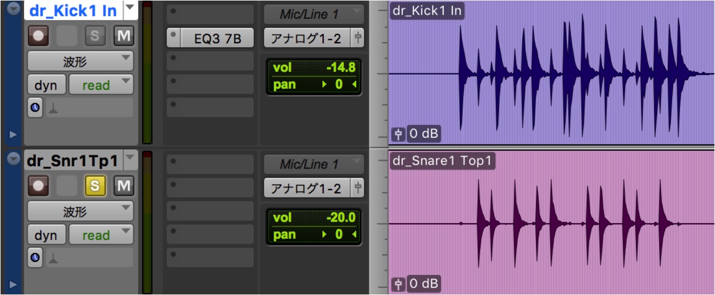Click first empty insert slot on dr_Kick1 In
The width and height of the screenshot is (715, 295).
[x=211, y=13]
